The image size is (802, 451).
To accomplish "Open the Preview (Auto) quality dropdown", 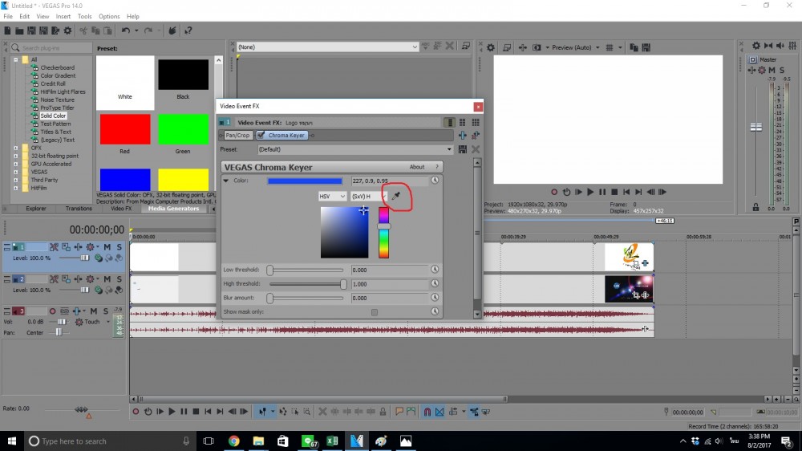I will coord(575,47).
